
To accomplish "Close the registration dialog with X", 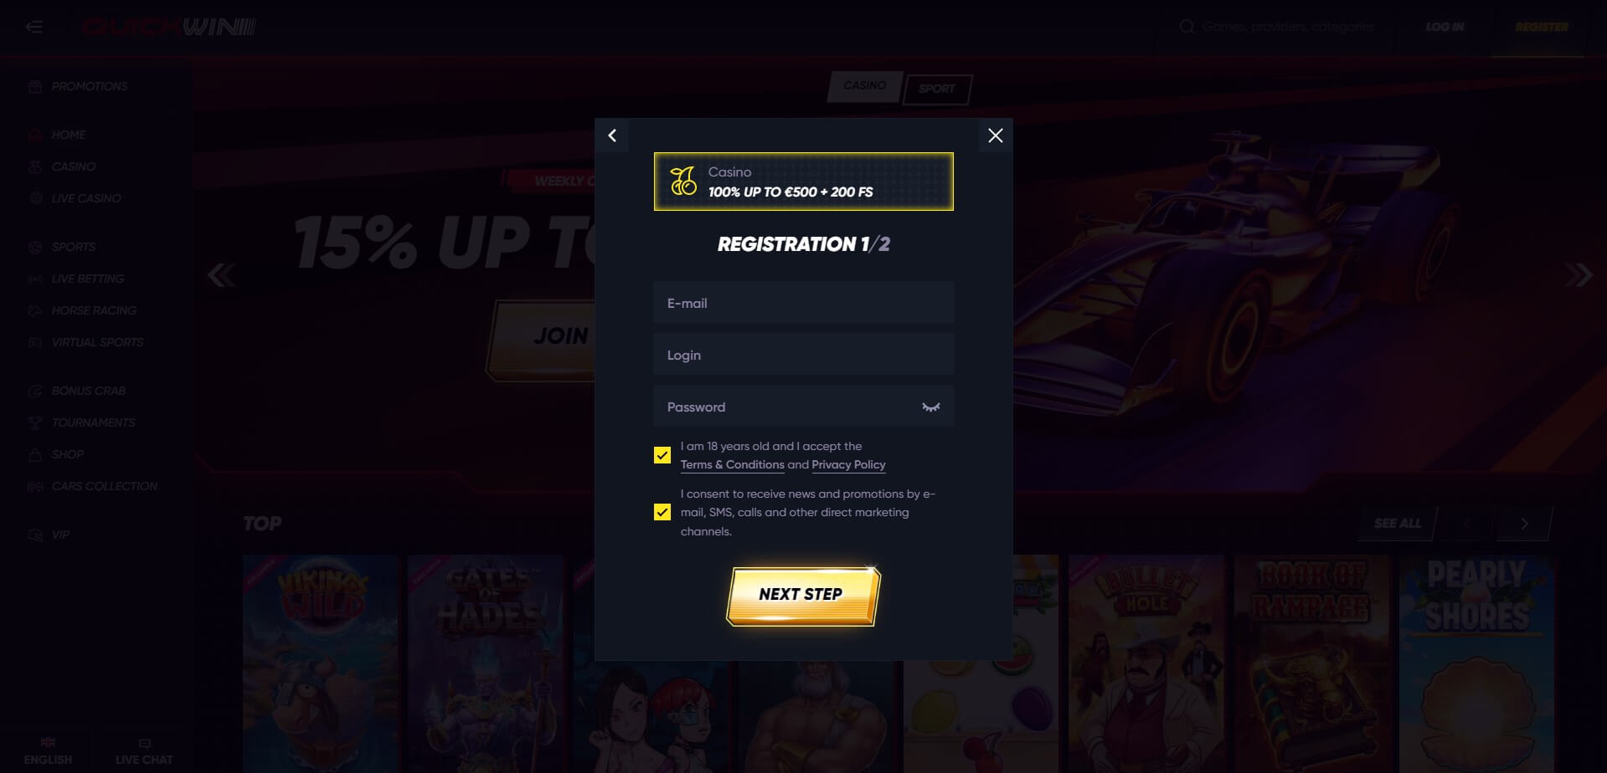I will click(995, 136).
